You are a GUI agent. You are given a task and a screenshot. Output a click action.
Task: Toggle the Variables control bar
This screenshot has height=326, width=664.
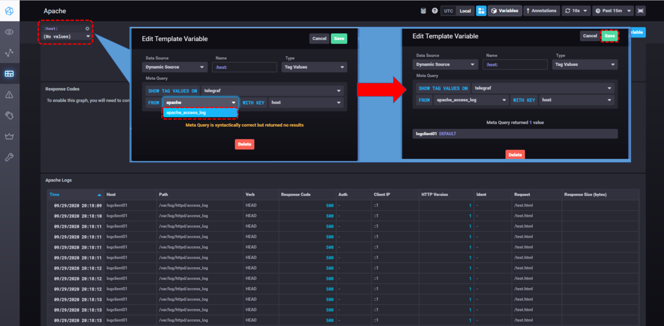pyautogui.click(x=505, y=11)
